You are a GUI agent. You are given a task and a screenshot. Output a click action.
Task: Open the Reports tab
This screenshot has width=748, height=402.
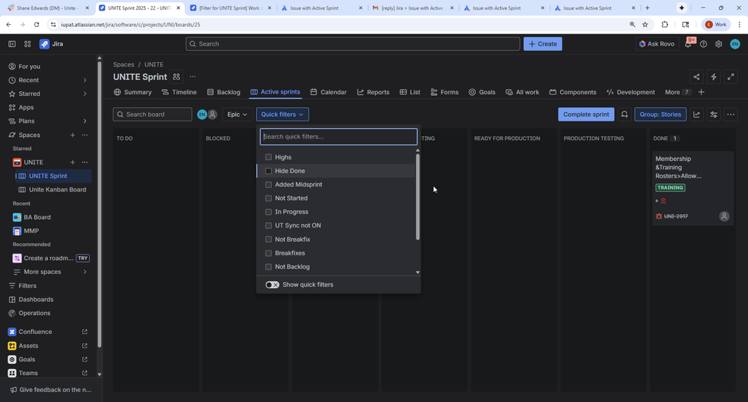click(x=373, y=92)
